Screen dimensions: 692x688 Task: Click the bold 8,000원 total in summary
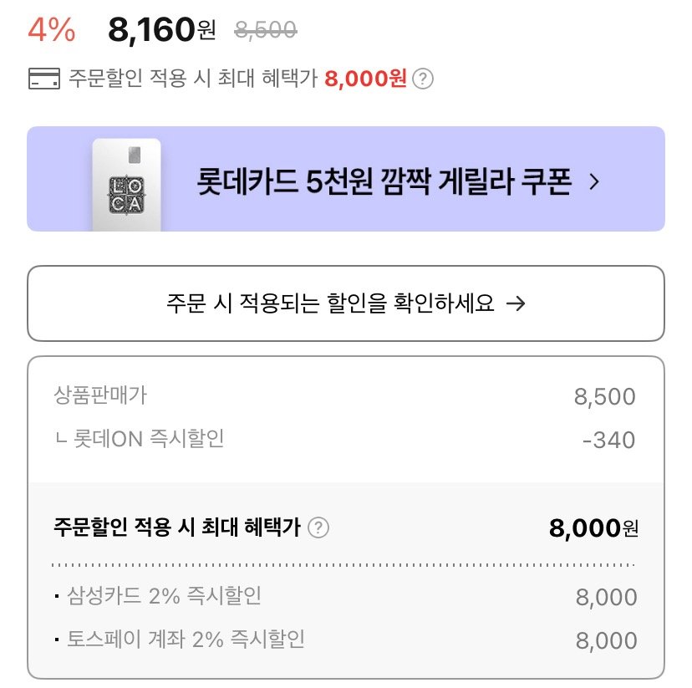click(x=593, y=528)
